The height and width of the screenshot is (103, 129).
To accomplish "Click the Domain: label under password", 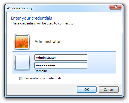I will click(x=41, y=71).
